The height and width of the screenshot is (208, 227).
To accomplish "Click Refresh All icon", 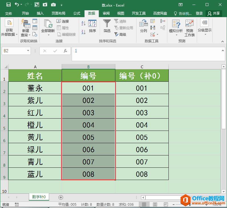I will [48, 23].
